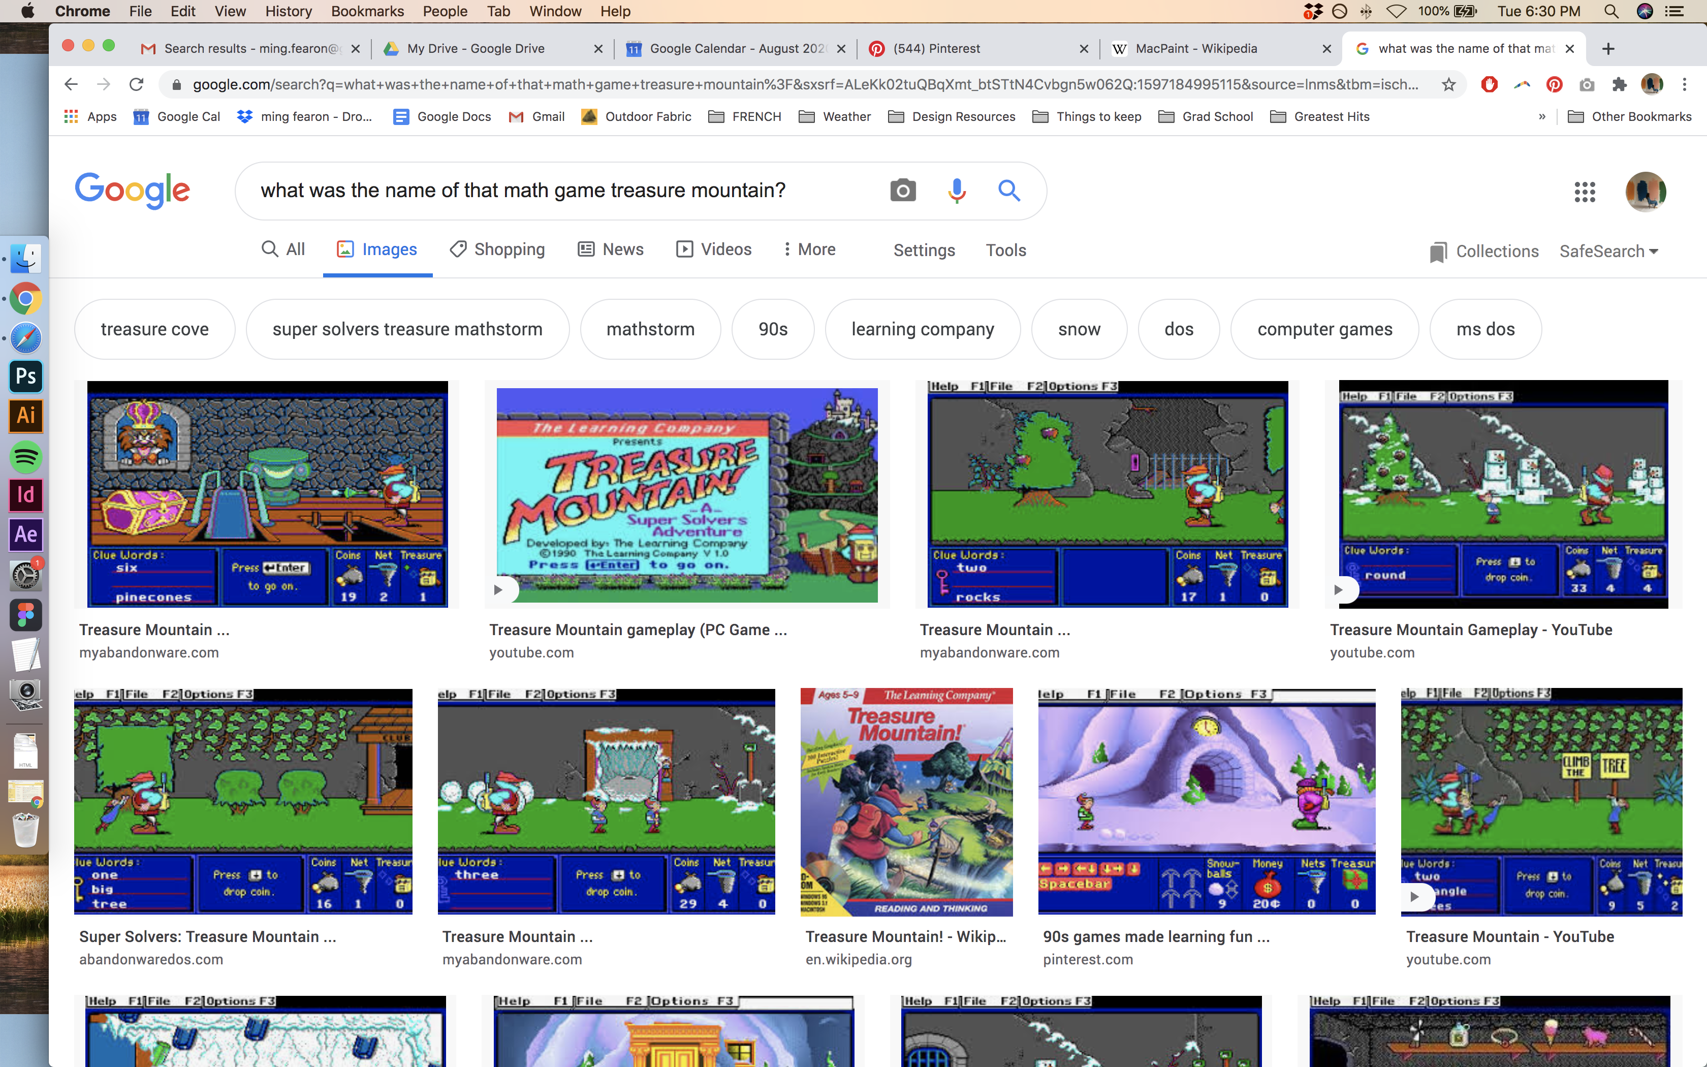Switch to the MacPaint - Wikipedia tab

pos(1196,48)
